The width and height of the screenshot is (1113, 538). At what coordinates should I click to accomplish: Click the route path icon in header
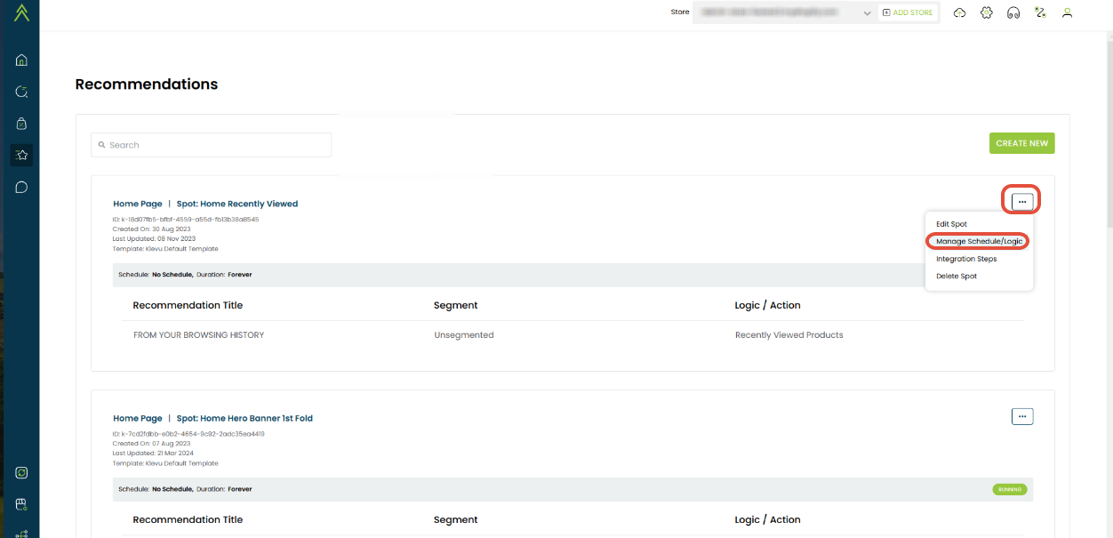click(1040, 13)
